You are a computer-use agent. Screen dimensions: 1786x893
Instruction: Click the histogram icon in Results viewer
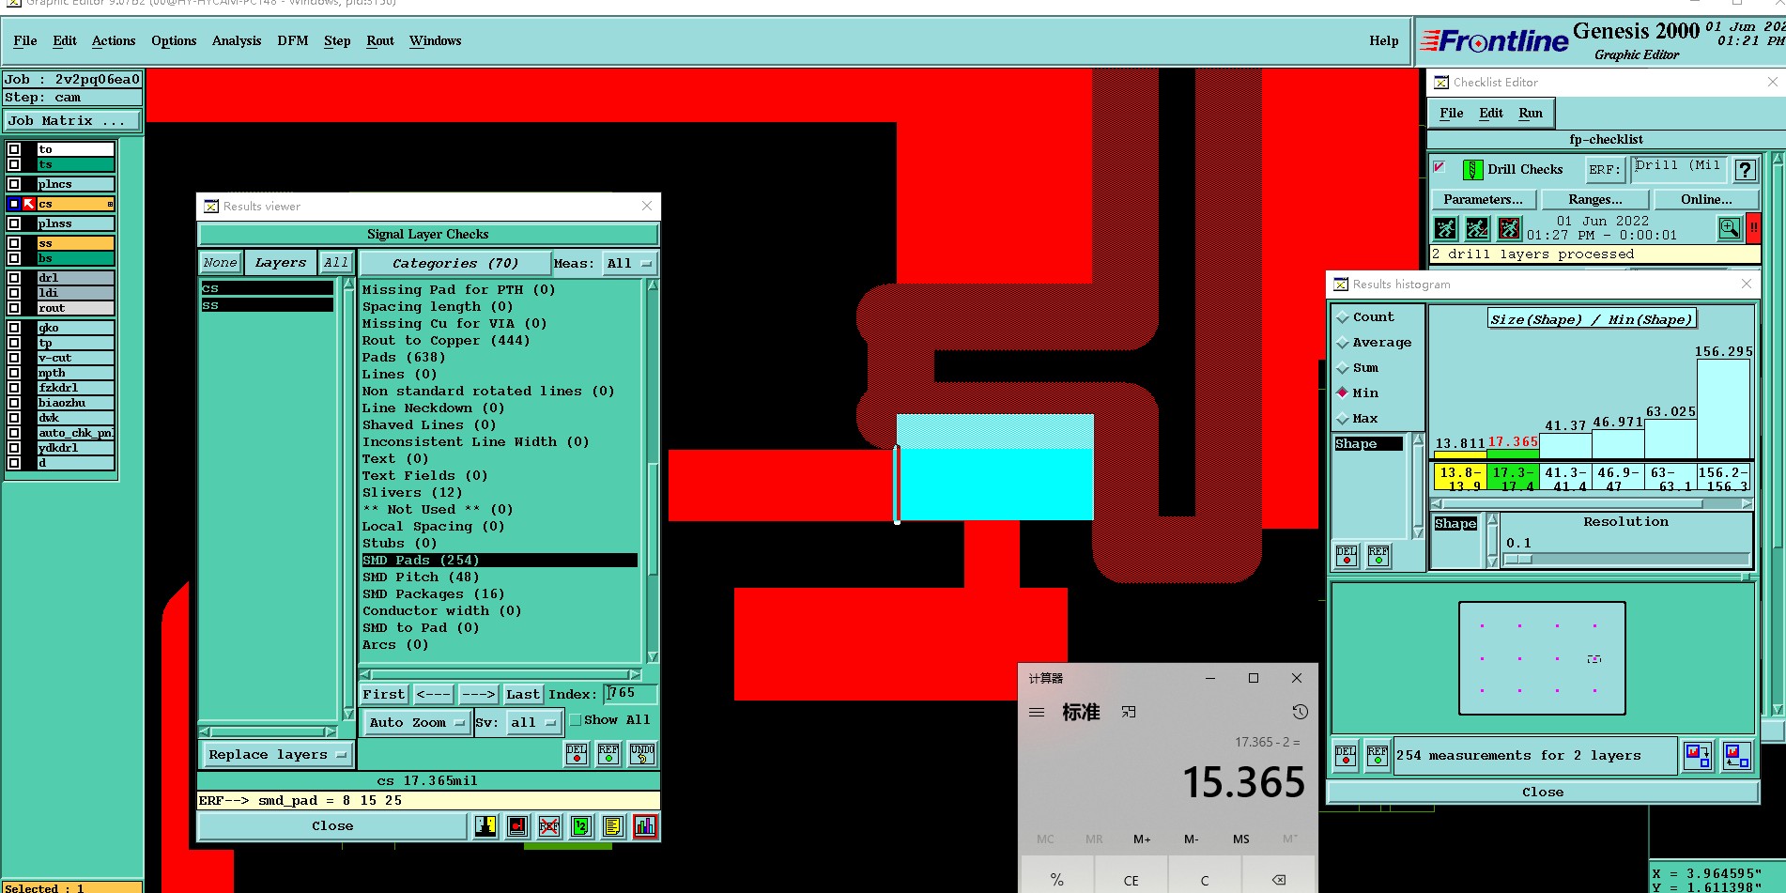click(x=645, y=826)
